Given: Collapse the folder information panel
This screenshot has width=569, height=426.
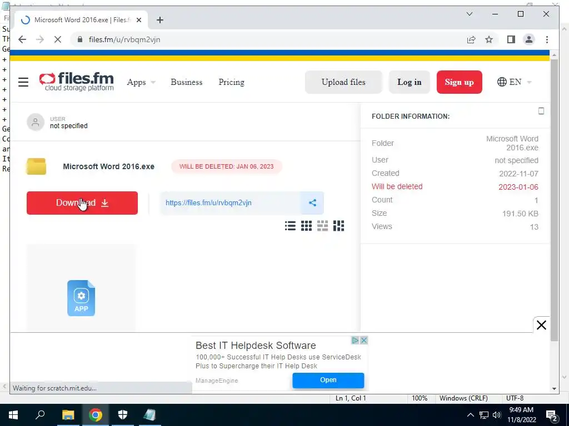Looking at the screenshot, I should 541,111.
